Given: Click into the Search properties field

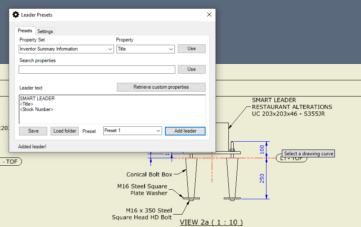Looking at the screenshot, I should tap(97, 70).
